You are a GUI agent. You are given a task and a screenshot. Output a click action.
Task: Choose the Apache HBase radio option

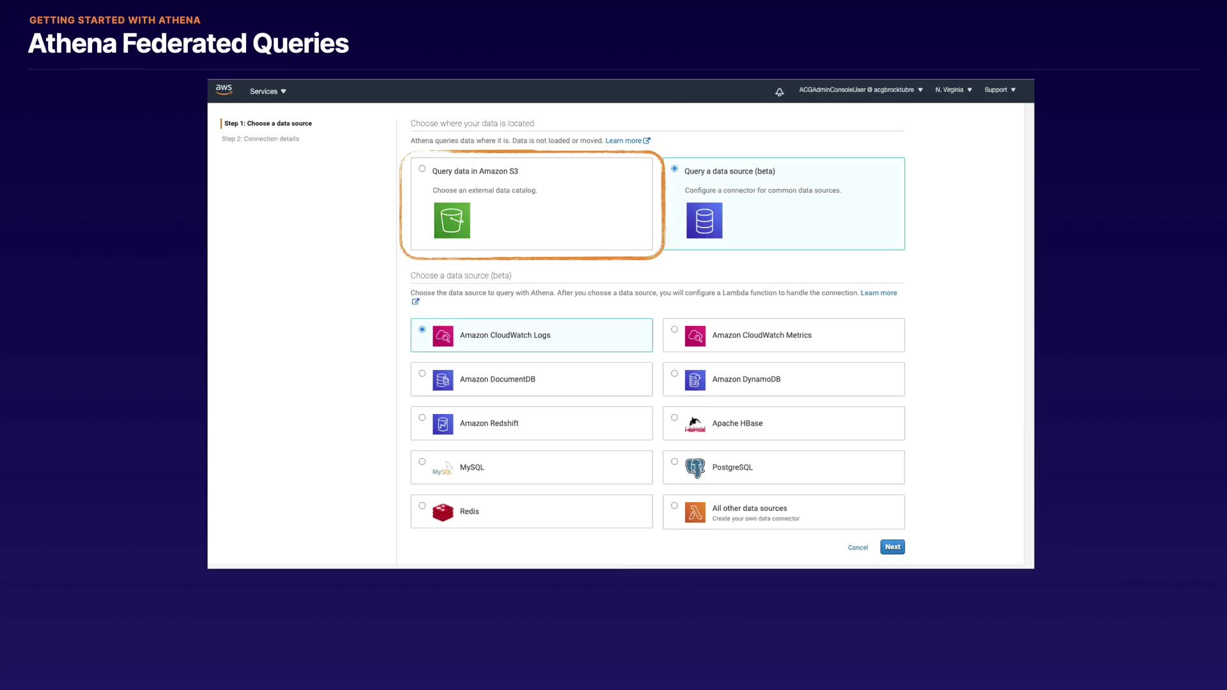674,418
